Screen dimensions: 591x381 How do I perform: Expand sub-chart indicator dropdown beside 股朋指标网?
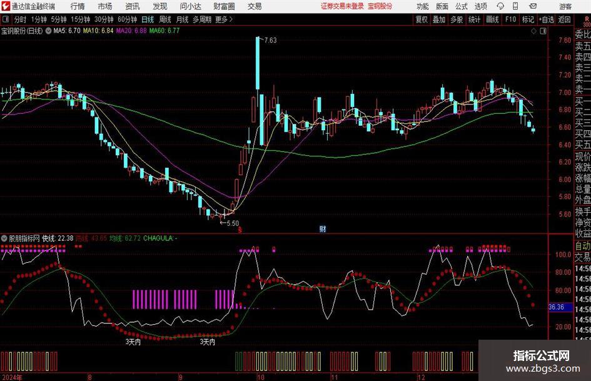(x=4, y=238)
